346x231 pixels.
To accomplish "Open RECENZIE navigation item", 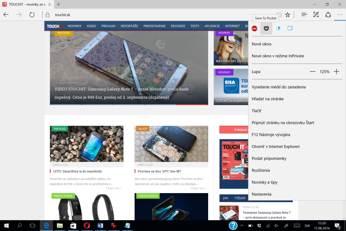I will (x=178, y=26).
